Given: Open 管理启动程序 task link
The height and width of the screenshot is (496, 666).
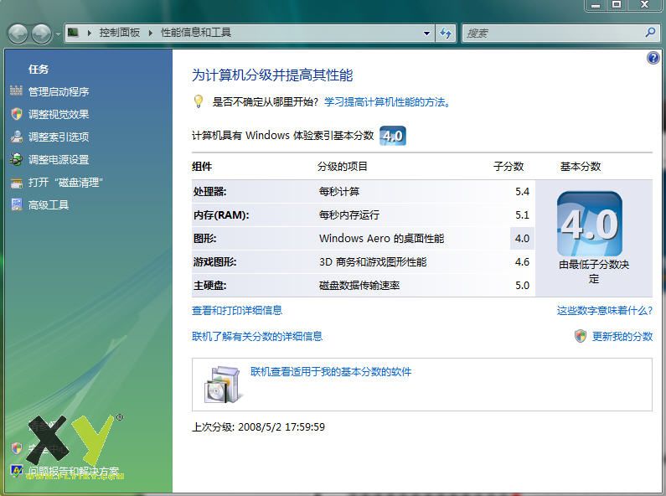Looking at the screenshot, I should pyautogui.click(x=59, y=91).
